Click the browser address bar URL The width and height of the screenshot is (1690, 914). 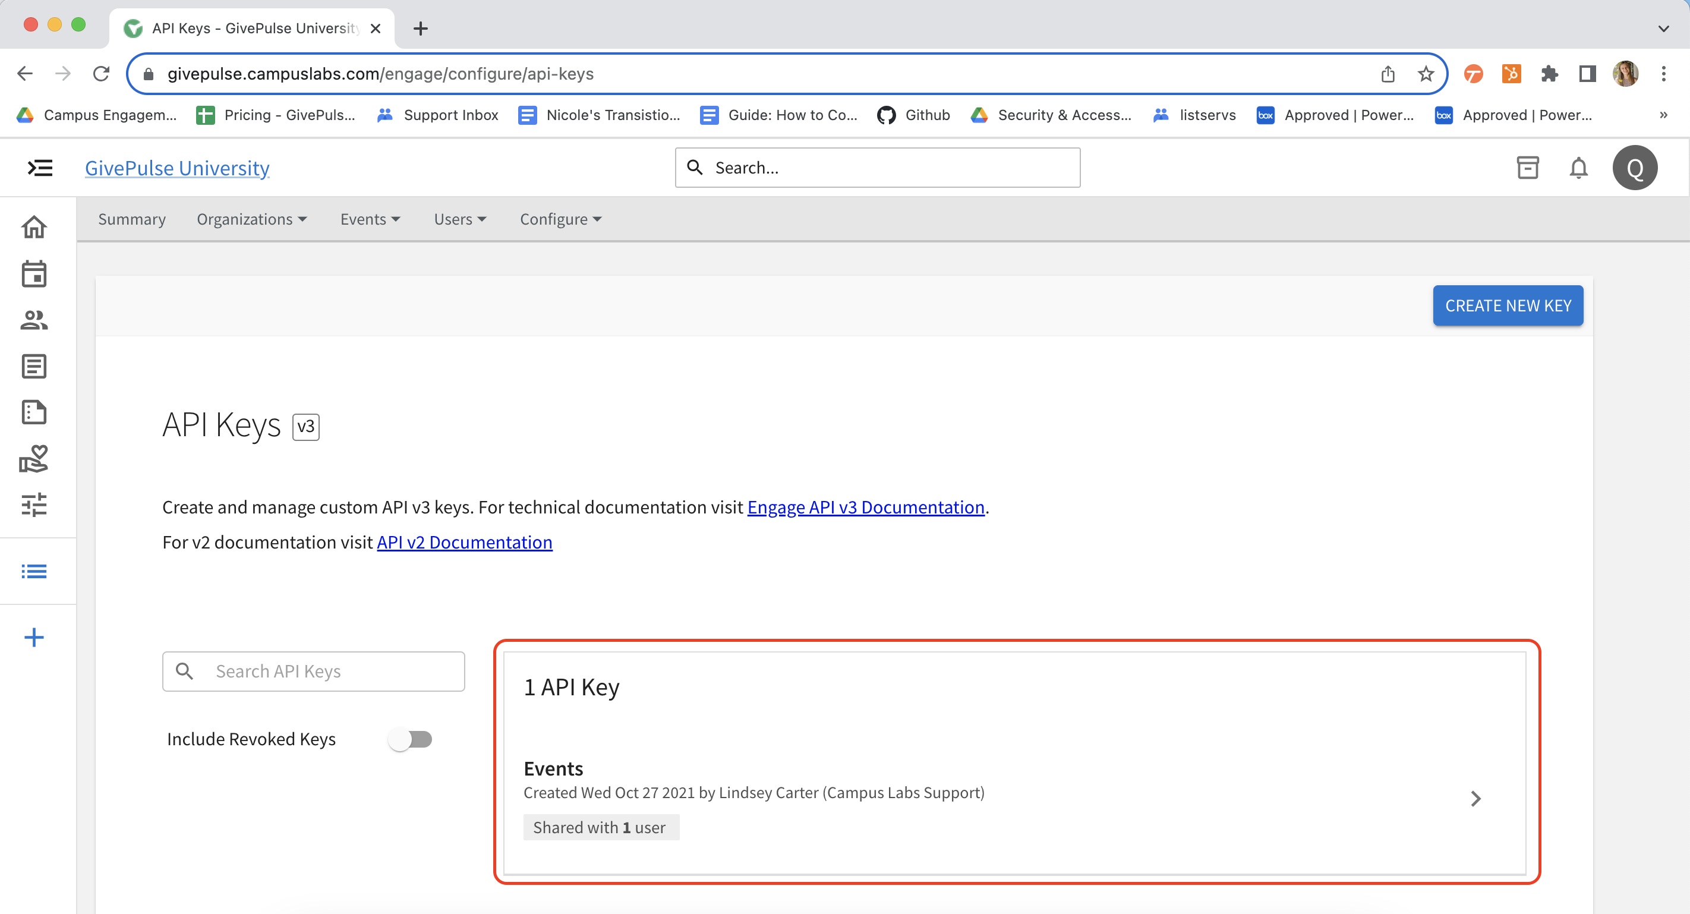click(x=380, y=74)
